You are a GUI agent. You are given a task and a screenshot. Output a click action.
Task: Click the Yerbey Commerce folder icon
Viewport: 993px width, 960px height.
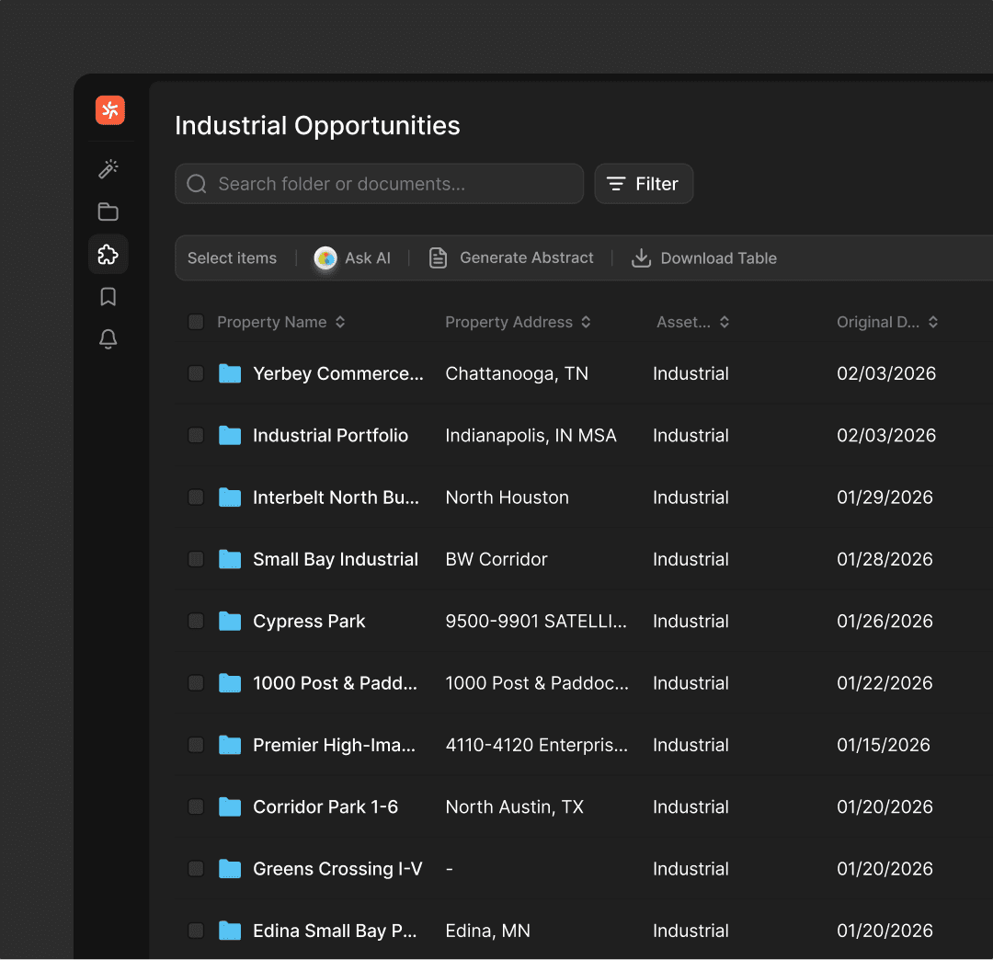pyautogui.click(x=230, y=373)
